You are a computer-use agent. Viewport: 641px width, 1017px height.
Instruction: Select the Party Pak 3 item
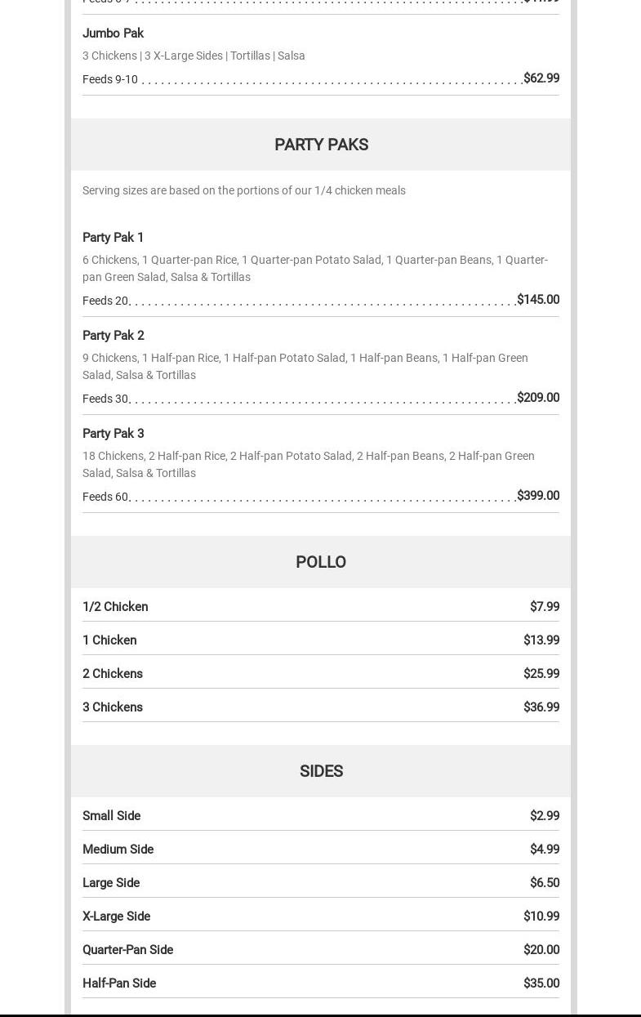point(113,434)
